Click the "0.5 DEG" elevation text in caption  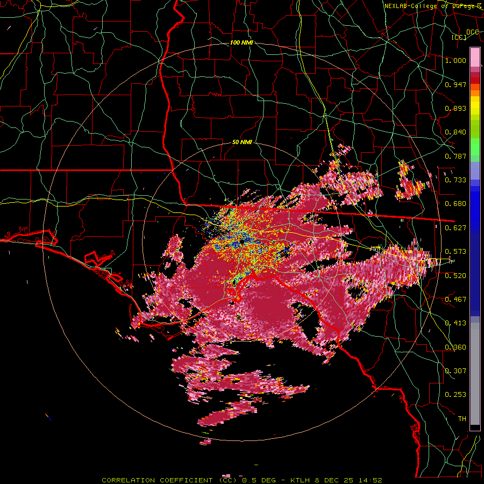pyautogui.click(x=258, y=480)
